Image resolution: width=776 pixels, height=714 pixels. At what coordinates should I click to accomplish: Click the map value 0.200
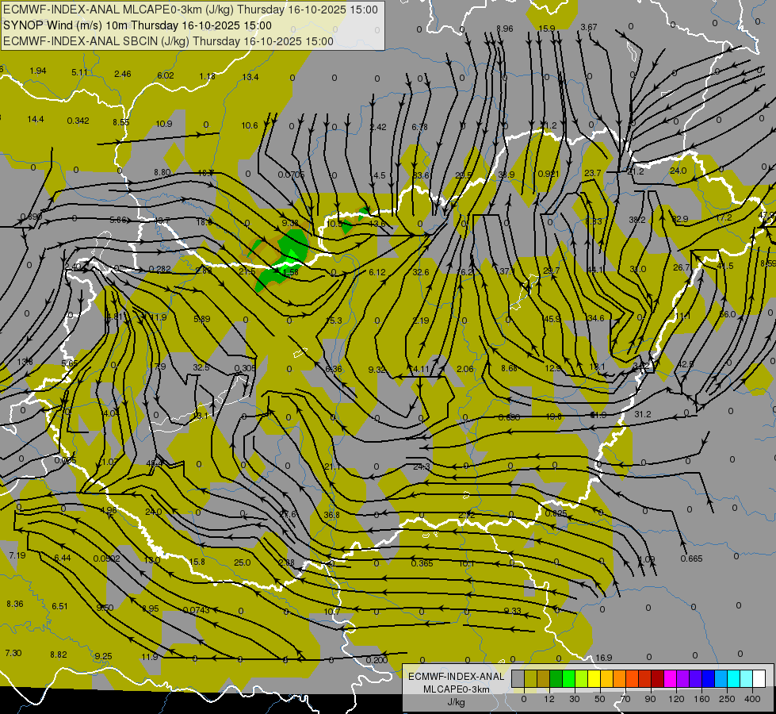[x=377, y=660]
